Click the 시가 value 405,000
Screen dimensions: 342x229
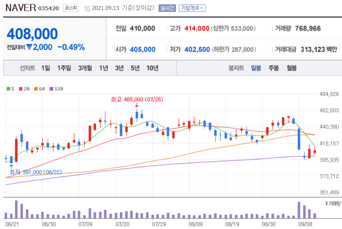pos(143,50)
